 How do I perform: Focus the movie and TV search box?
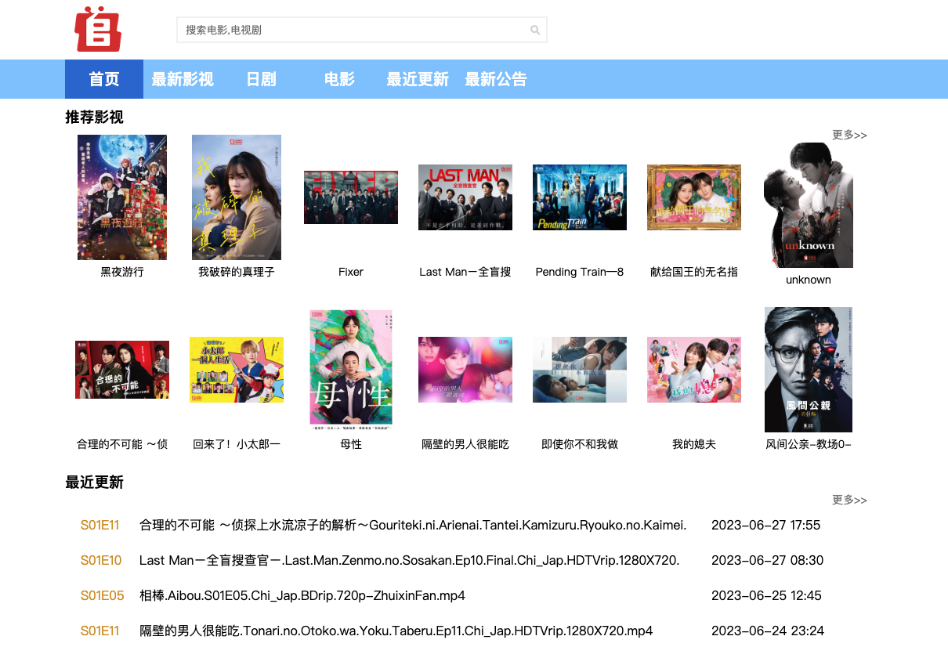[x=362, y=30]
